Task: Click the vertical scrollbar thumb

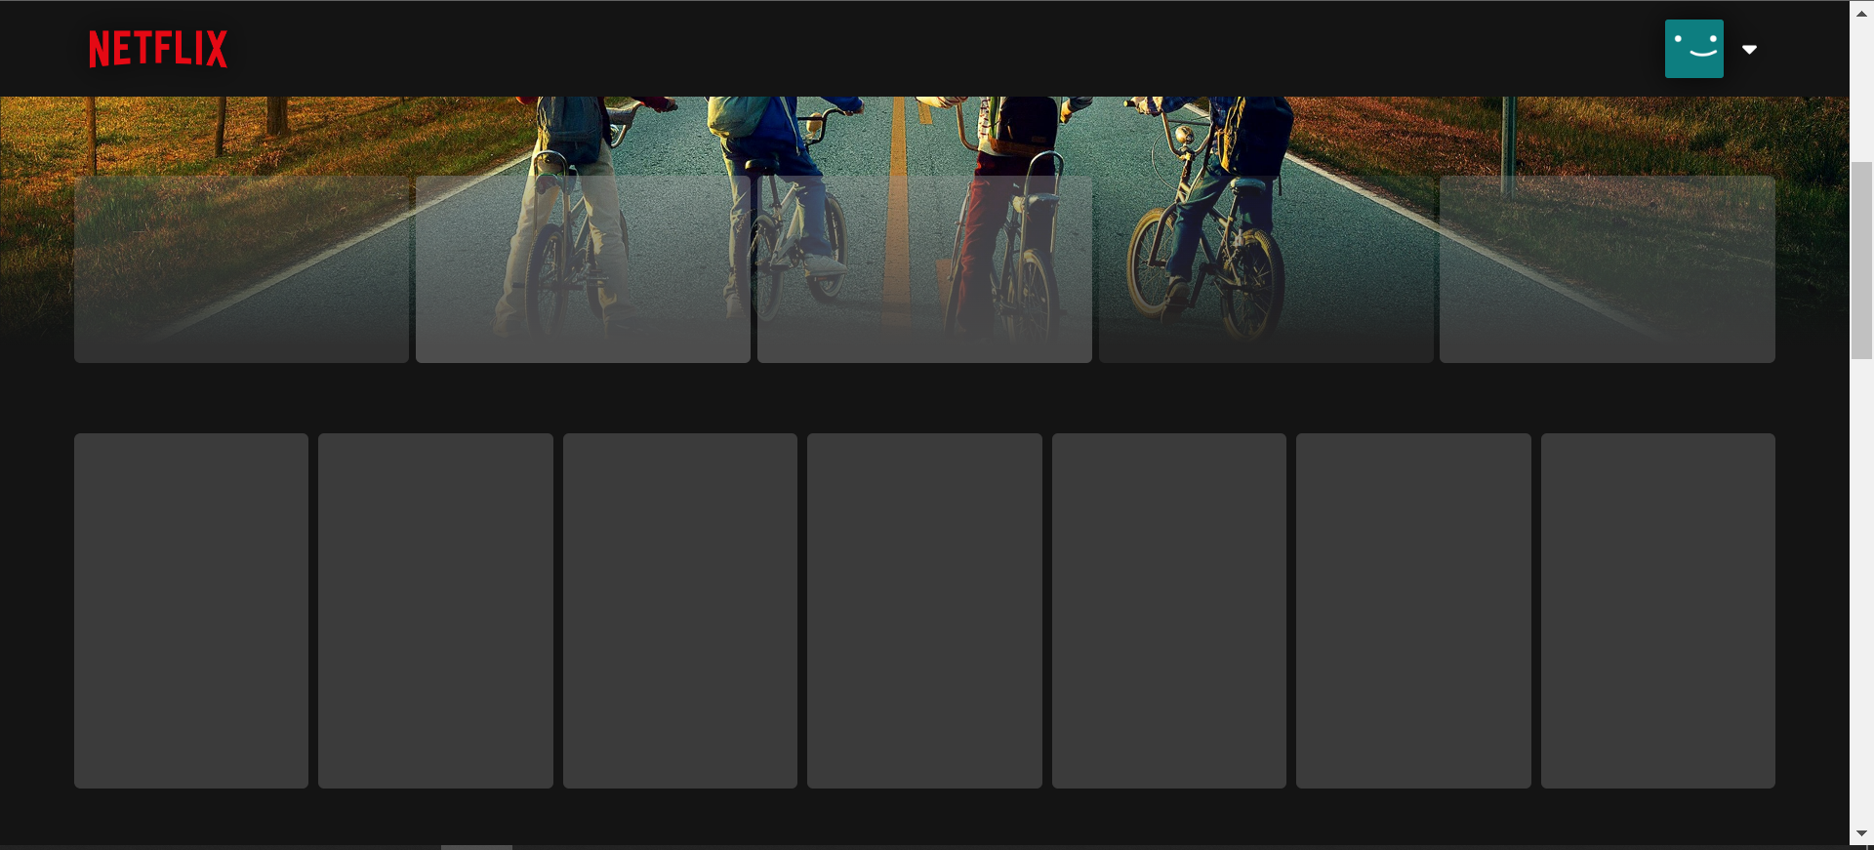Action: [x=1861, y=261]
